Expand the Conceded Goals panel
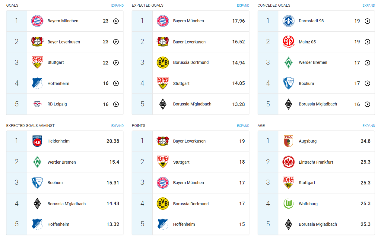Viewport: 381px width, 239px height. (369, 5)
